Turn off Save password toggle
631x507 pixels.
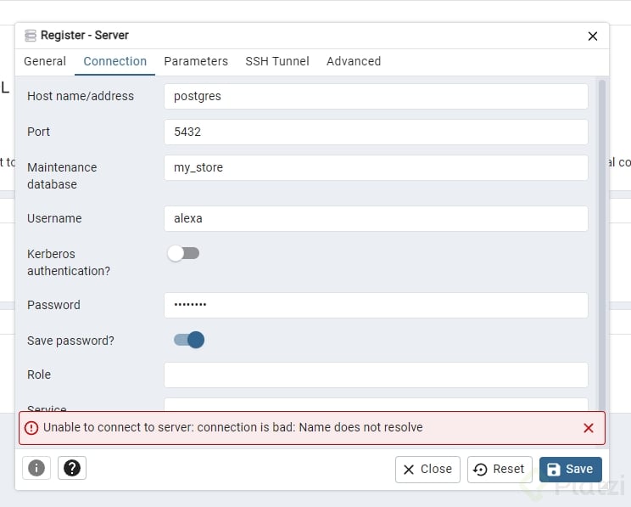pos(189,340)
